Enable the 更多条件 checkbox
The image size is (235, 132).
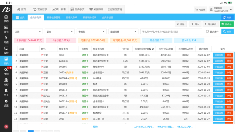click(207, 31)
